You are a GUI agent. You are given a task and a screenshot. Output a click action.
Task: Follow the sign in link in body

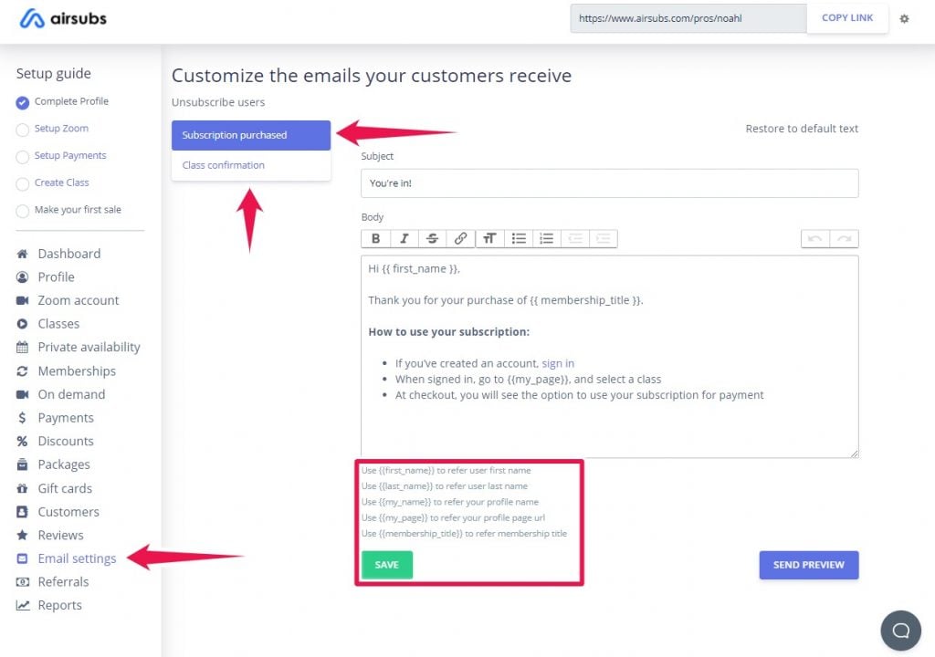tap(558, 363)
